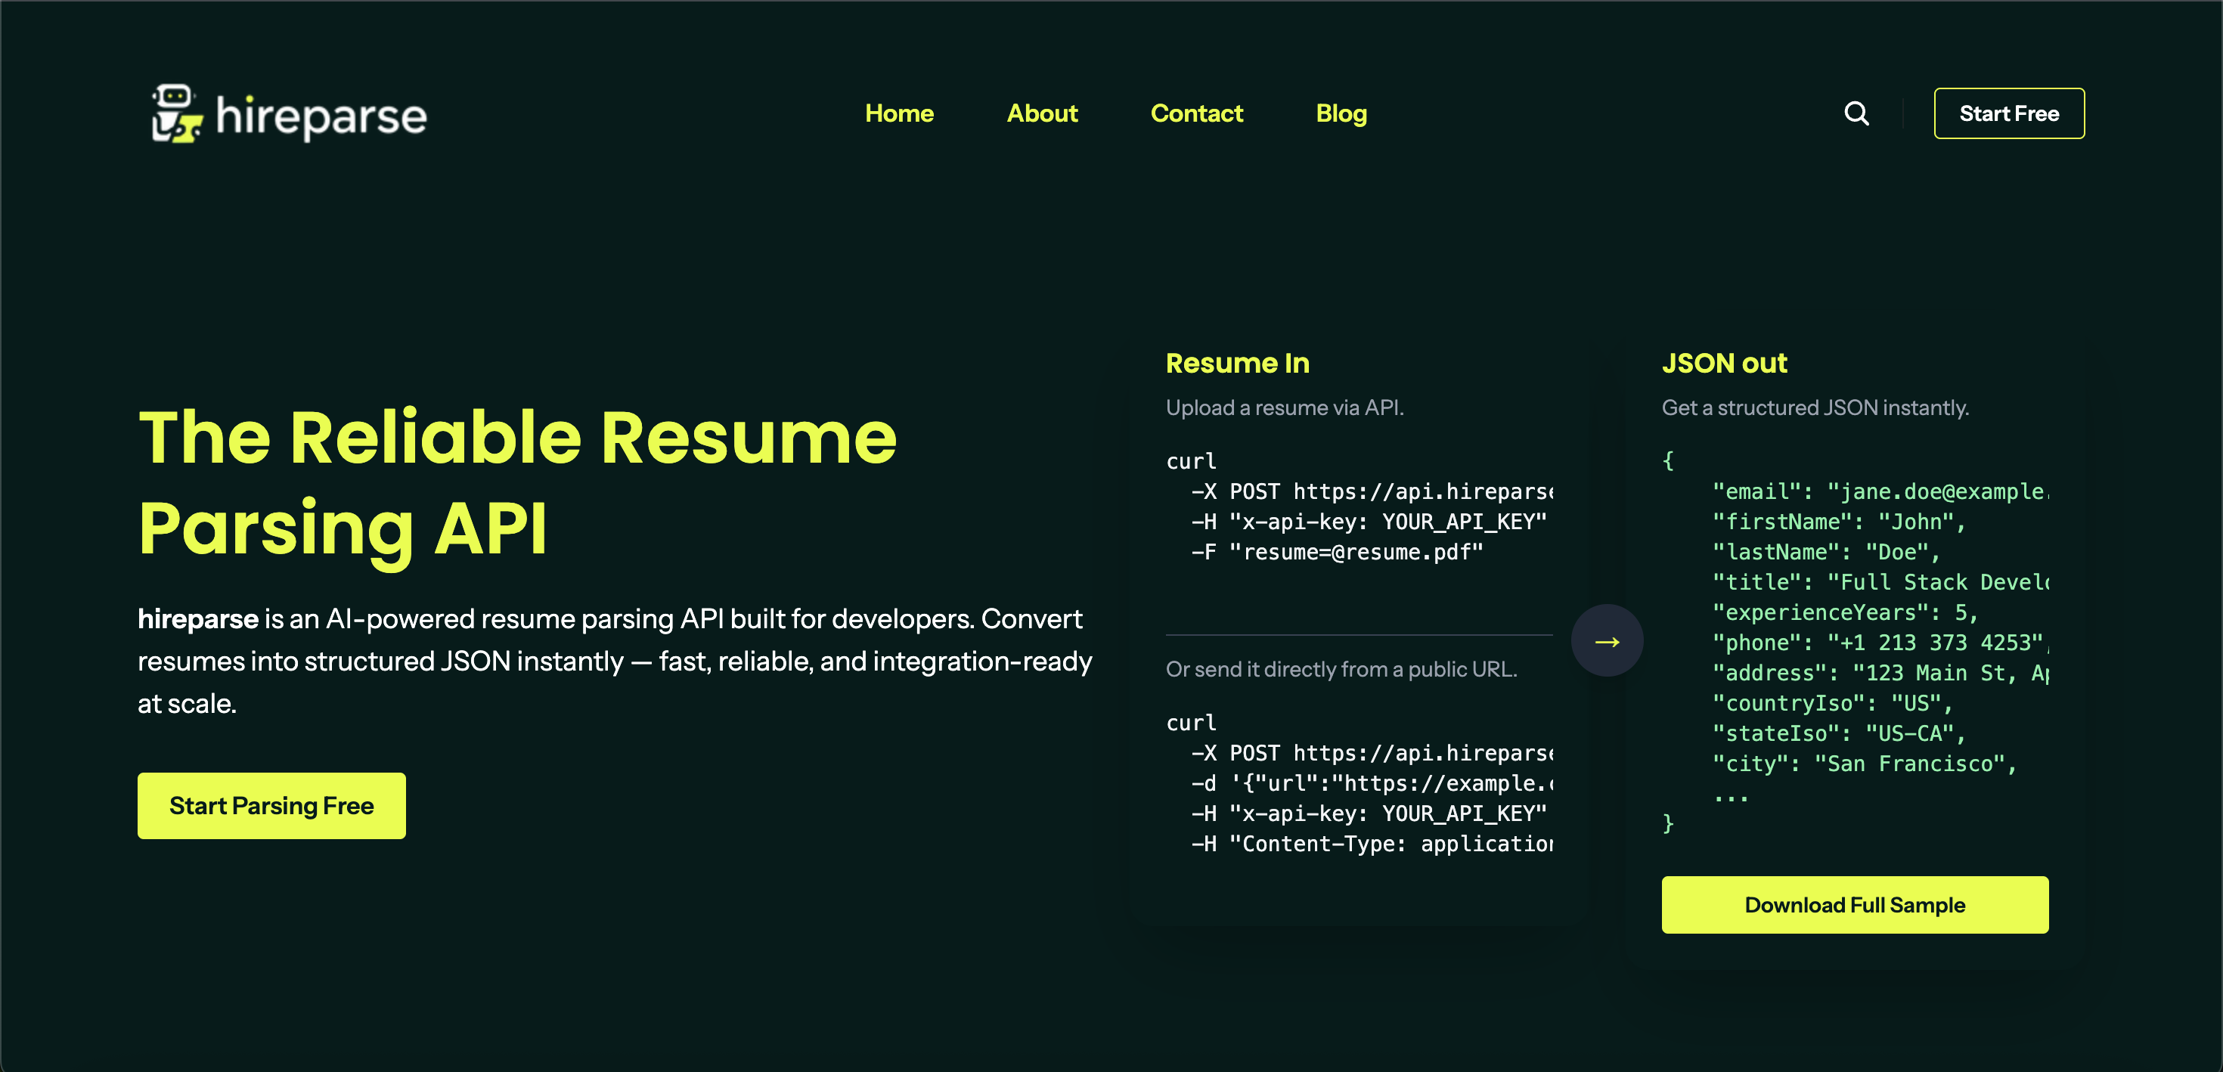Click the '-F "resume=@resume.pdf"' code line
This screenshot has height=1072, width=2223.
coord(1337,553)
